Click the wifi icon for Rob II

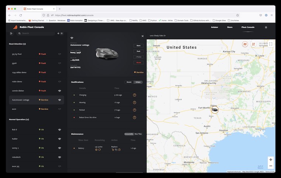(59, 130)
